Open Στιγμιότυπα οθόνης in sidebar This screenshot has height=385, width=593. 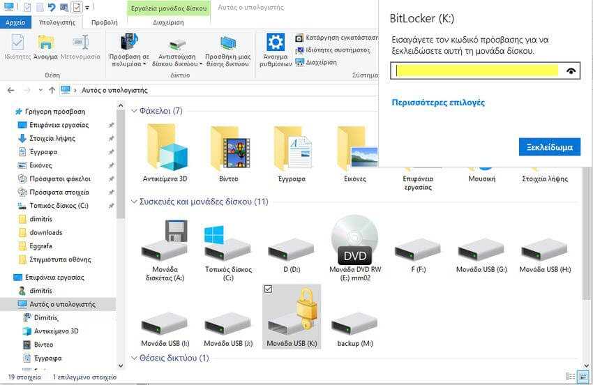point(60,259)
